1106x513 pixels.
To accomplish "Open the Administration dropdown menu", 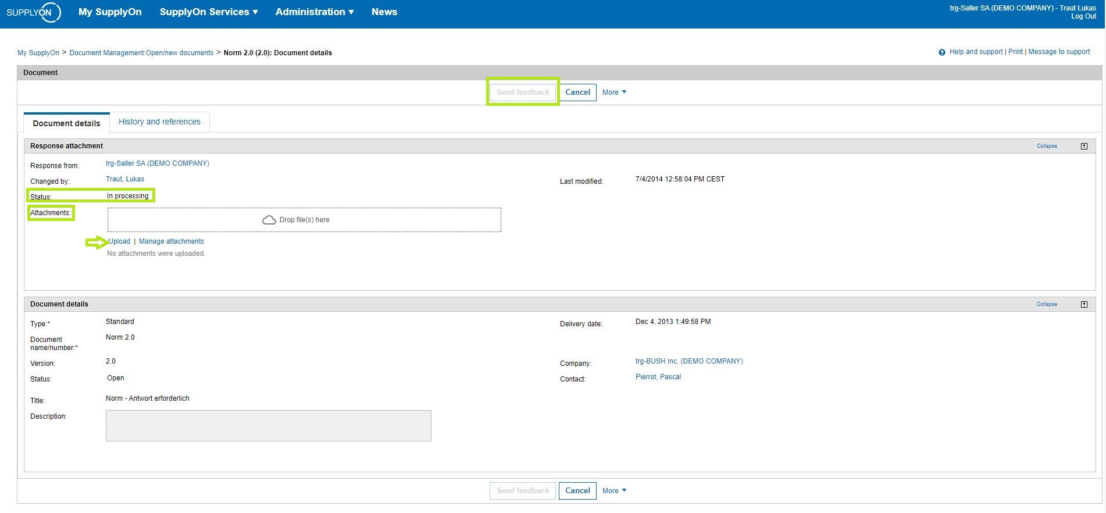I will [x=315, y=12].
